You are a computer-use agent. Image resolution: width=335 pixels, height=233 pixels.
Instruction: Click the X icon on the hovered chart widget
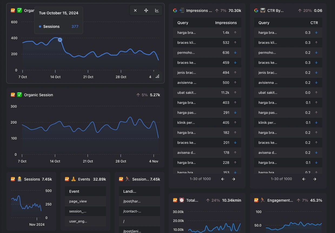pyautogui.click(x=135, y=11)
